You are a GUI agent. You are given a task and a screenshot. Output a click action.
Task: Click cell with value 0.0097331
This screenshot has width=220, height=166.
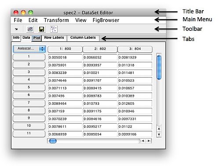pyautogui.click(x=135, y=119)
